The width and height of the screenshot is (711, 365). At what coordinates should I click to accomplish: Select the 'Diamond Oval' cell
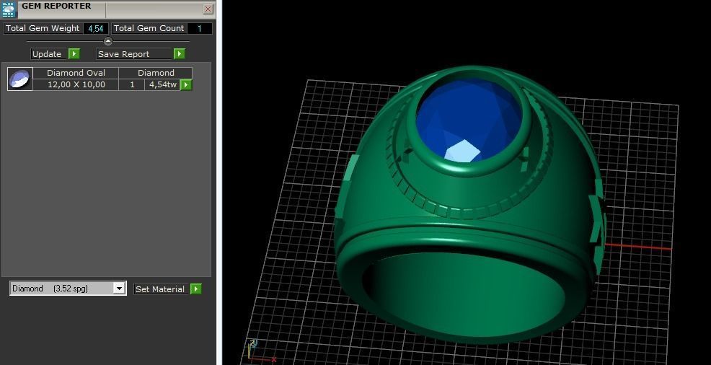click(76, 73)
